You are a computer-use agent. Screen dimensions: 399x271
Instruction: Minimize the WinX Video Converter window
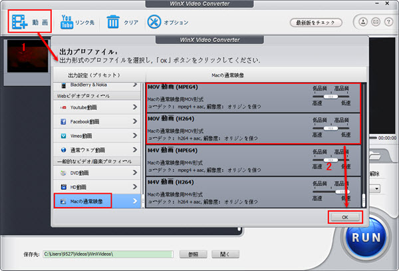point(377,3)
